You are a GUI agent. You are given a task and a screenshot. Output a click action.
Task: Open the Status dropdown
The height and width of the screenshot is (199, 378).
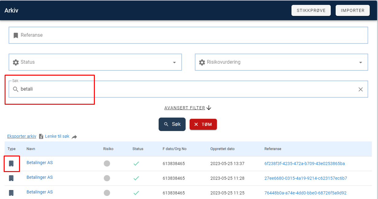pos(95,62)
